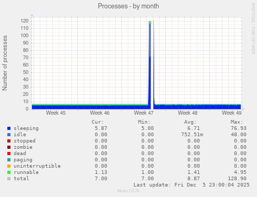
Task: Click the 'Min:' column header
Action: click(144, 122)
